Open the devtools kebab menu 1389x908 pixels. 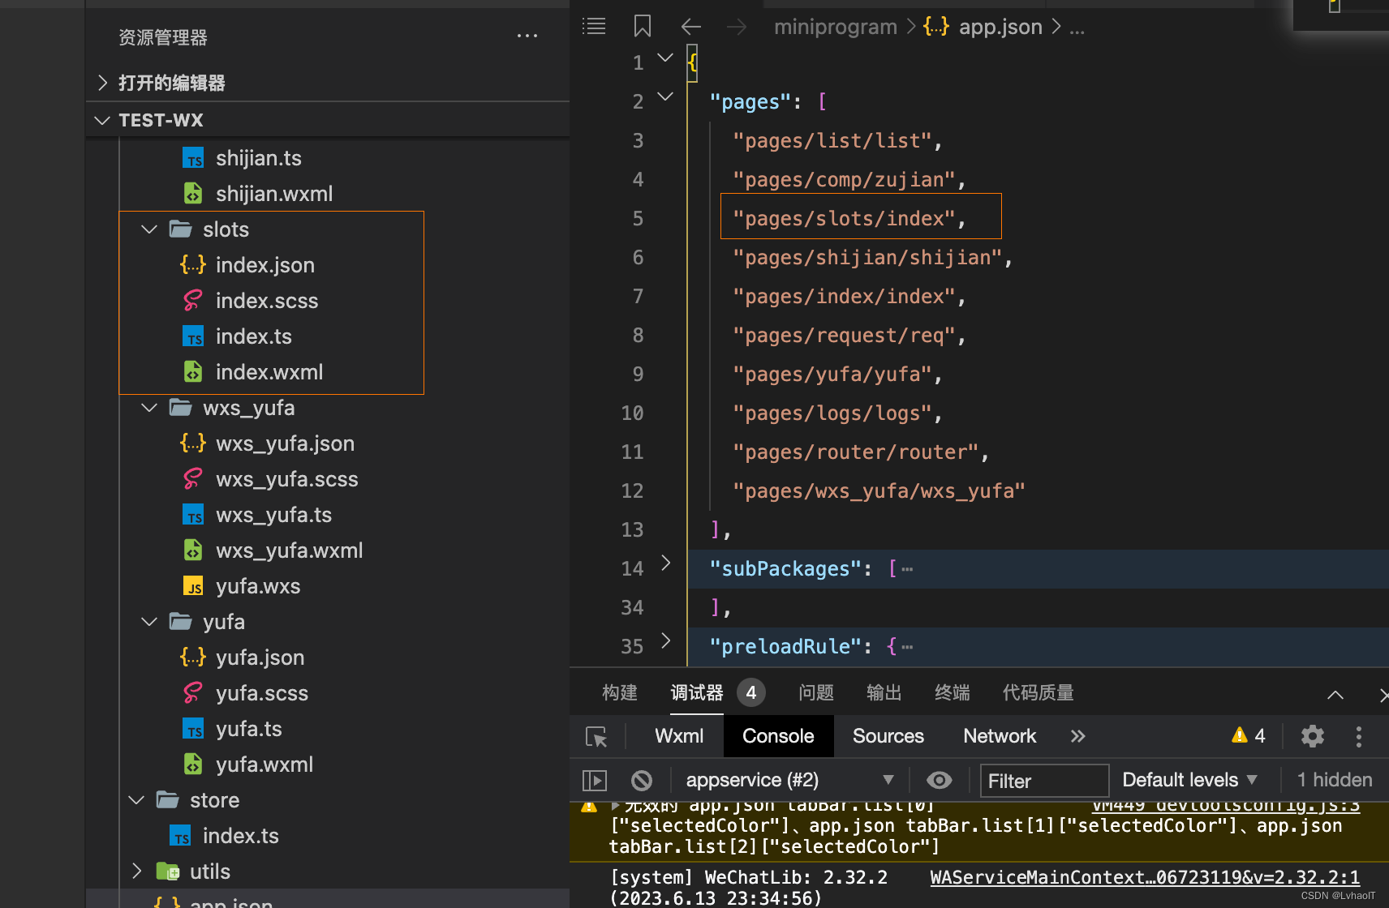[x=1359, y=736]
